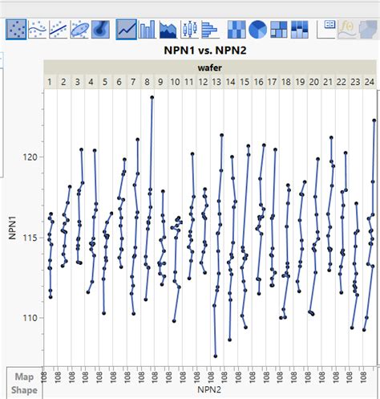
Task: Click the Map Shape drop zone
Action: click(x=24, y=383)
